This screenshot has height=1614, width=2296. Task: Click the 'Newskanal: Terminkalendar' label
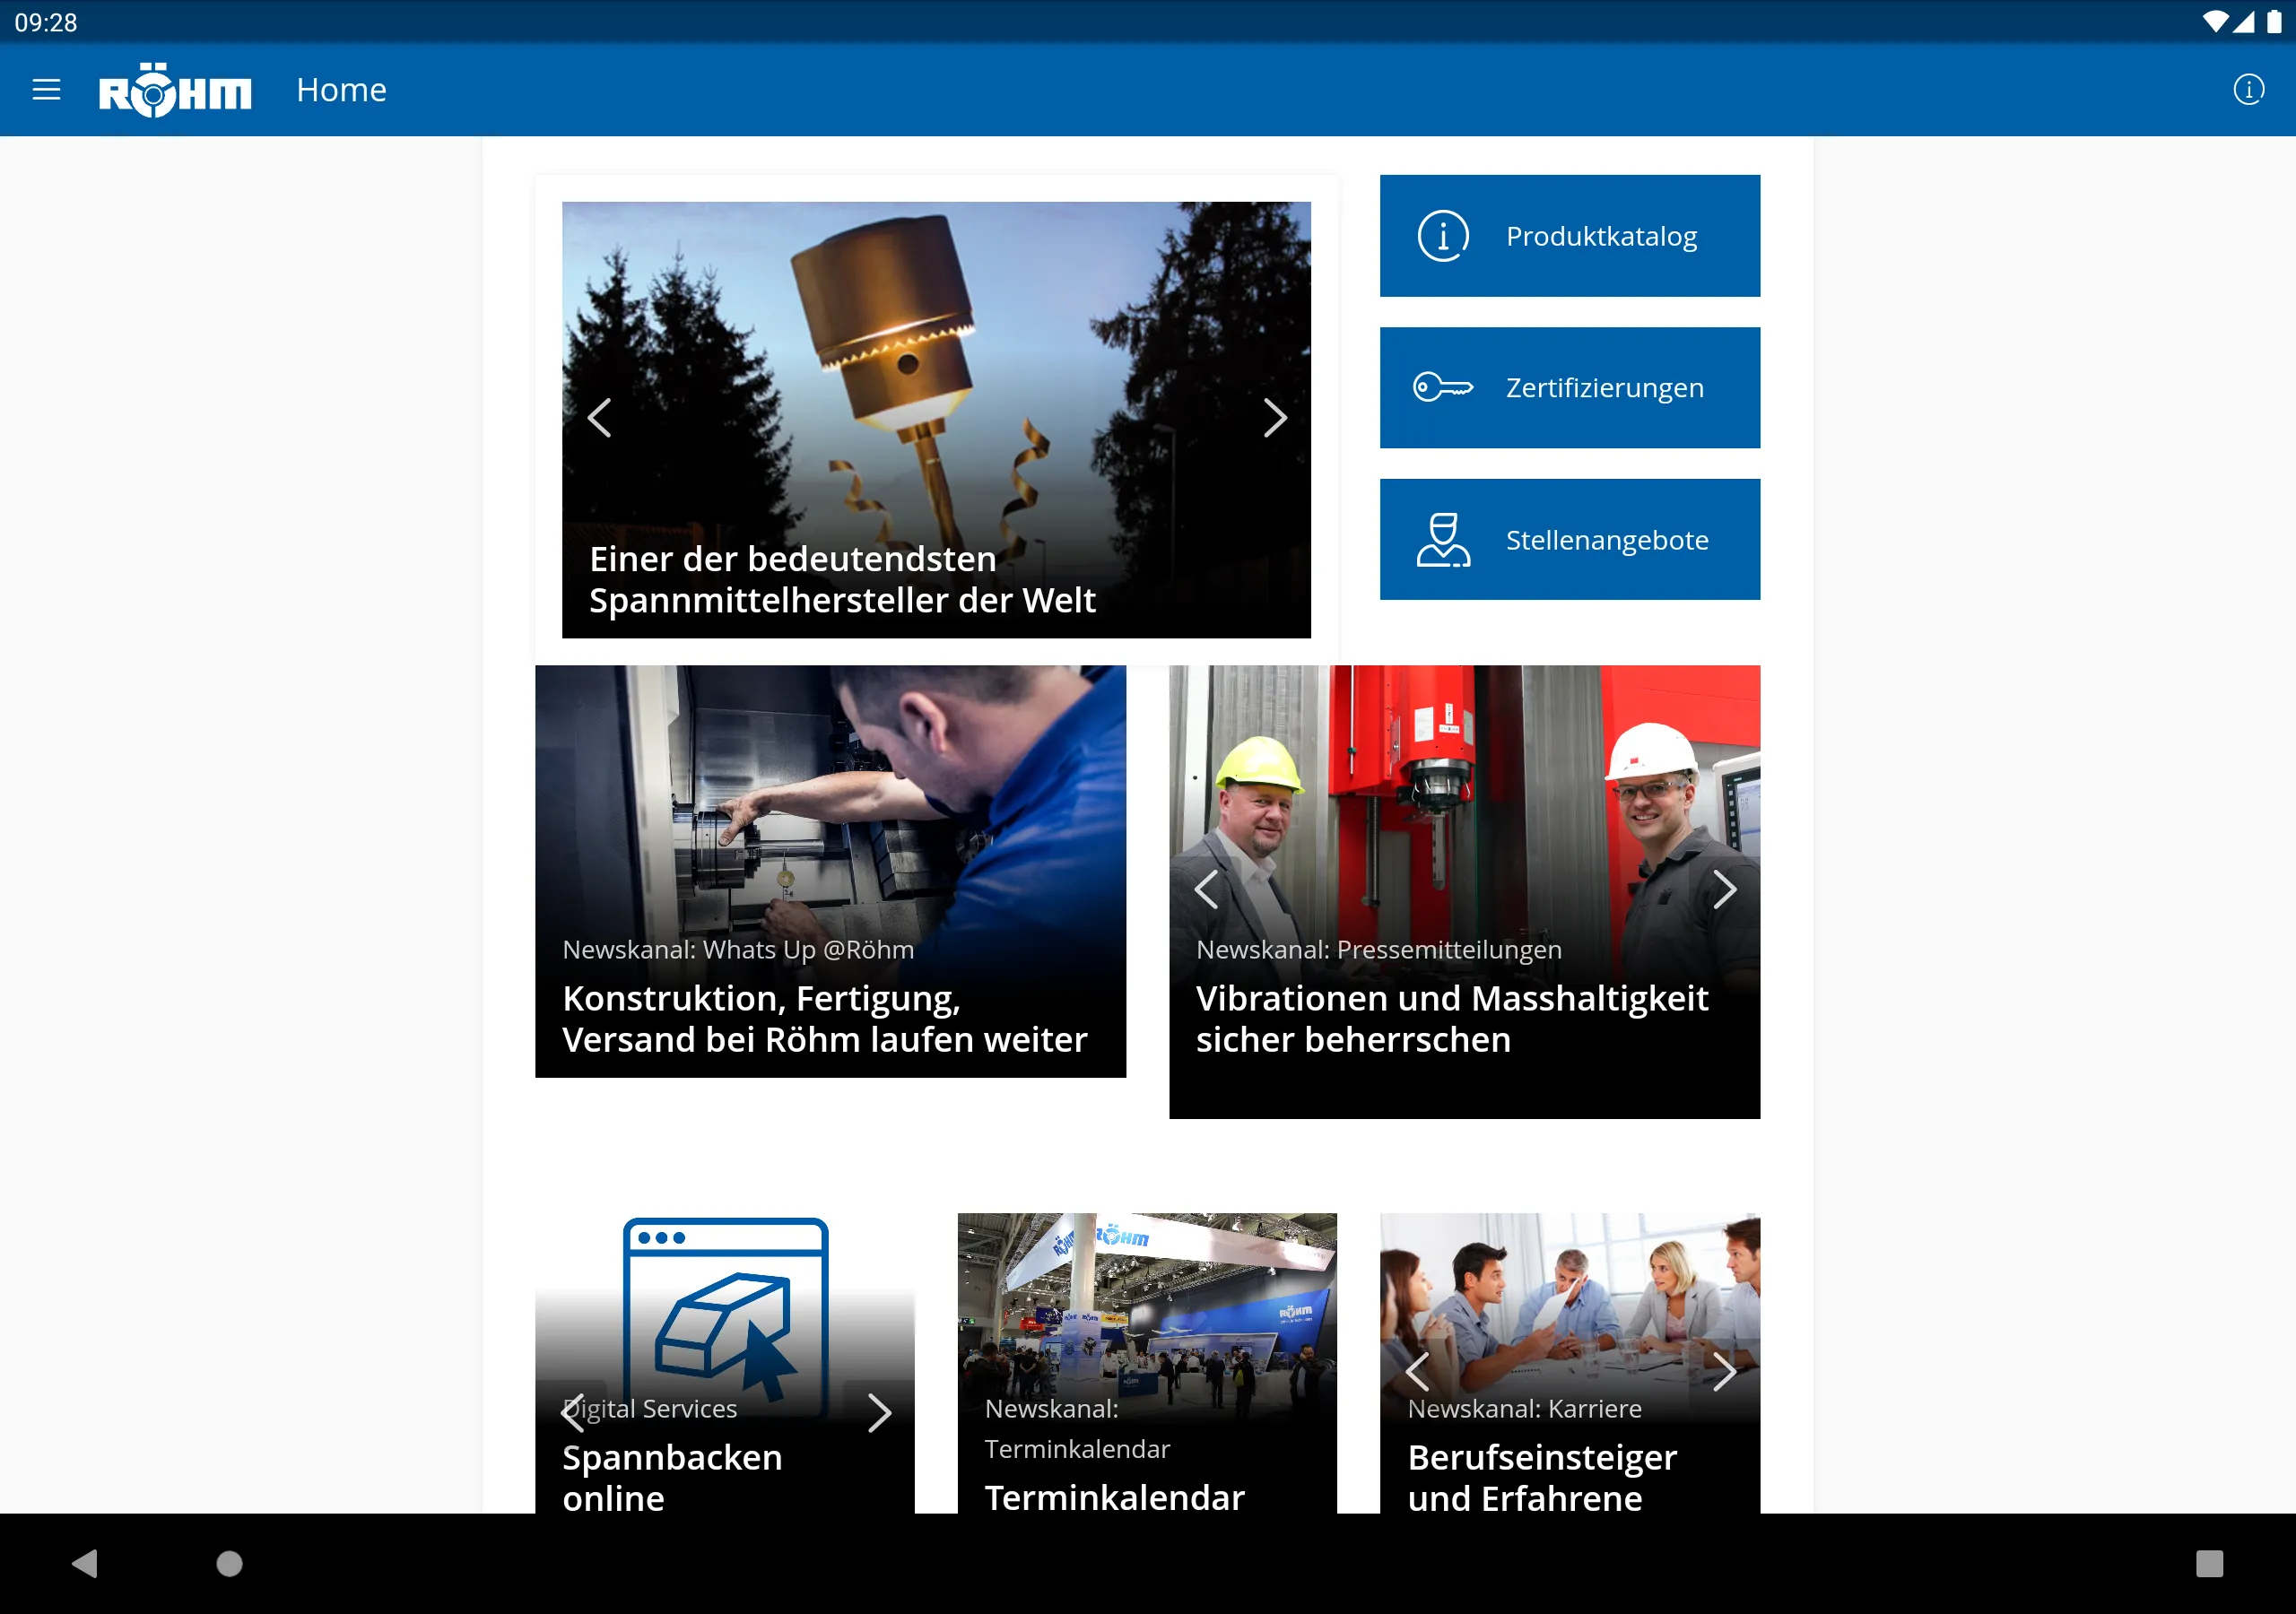point(1077,1429)
